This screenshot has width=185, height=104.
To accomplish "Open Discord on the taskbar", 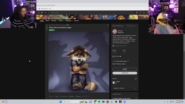I will (125, 102).
